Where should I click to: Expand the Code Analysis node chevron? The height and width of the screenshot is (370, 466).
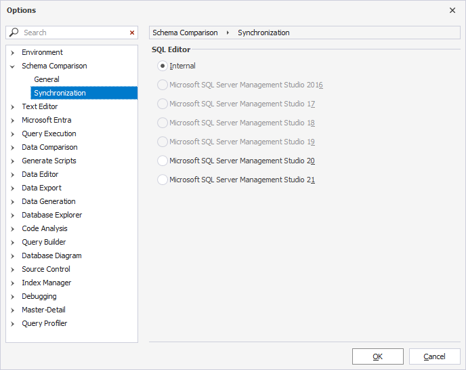pyautogui.click(x=12, y=229)
